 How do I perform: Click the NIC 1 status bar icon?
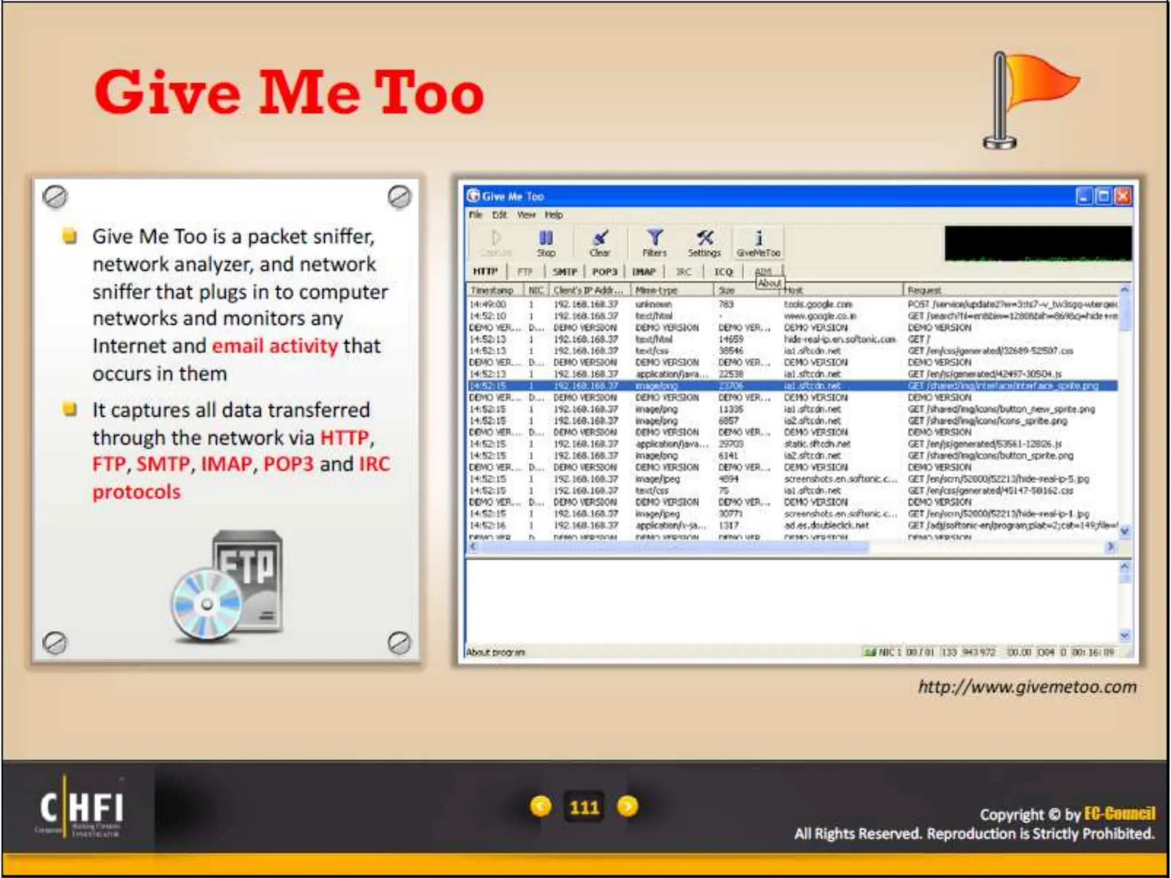(x=870, y=652)
